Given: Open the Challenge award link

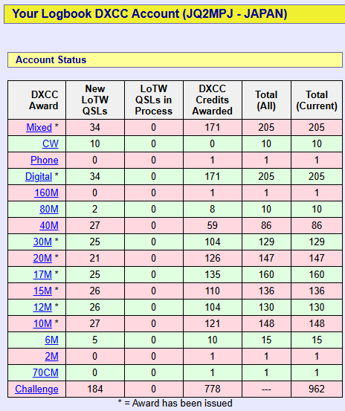Looking at the screenshot, I should 36,389.
